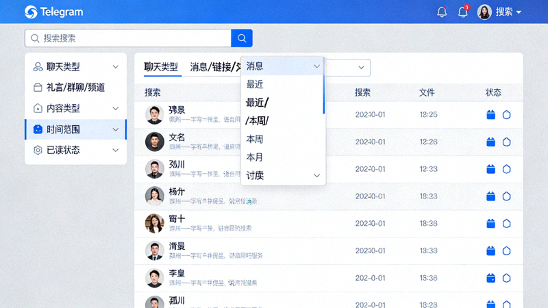Open calendar icon in 文名 row
Viewport: 548px width, 308px height.
(490, 142)
